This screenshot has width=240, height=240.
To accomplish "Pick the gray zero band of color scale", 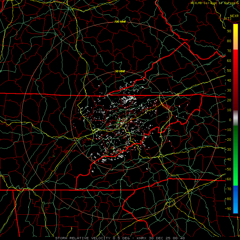I will point(235,119).
